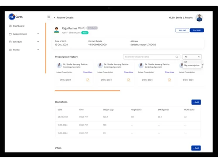Open first prescription card document icon
The height and width of the screenshot is (163, 218).
point(88,80)
